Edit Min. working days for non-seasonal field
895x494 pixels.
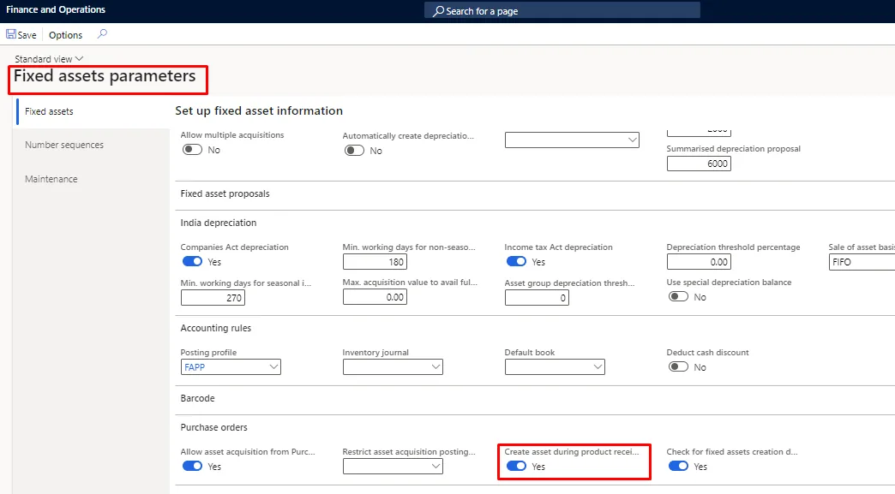(x=375, y=262)
